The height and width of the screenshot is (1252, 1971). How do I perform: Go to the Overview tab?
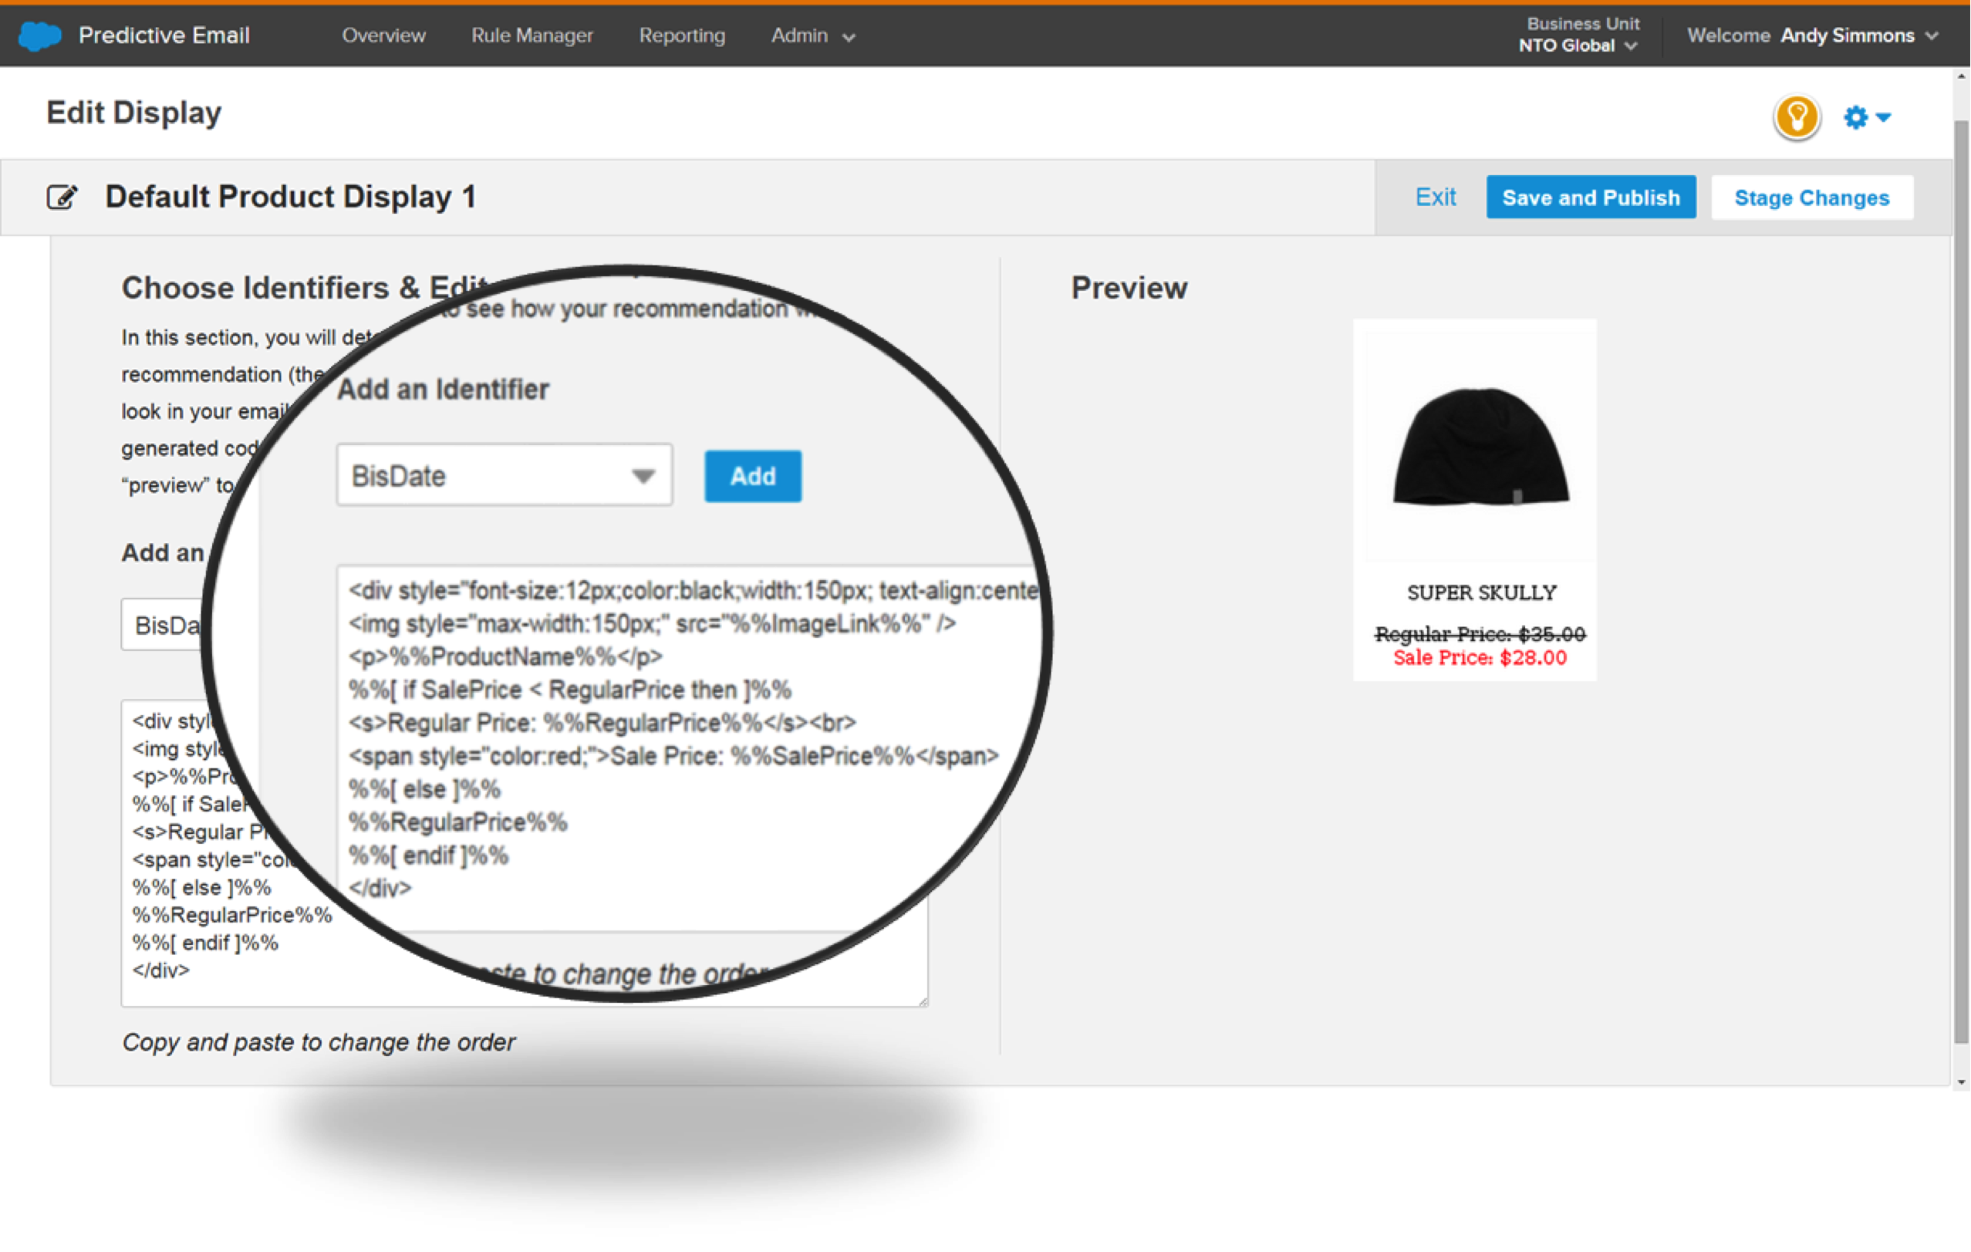pos(383,36)
